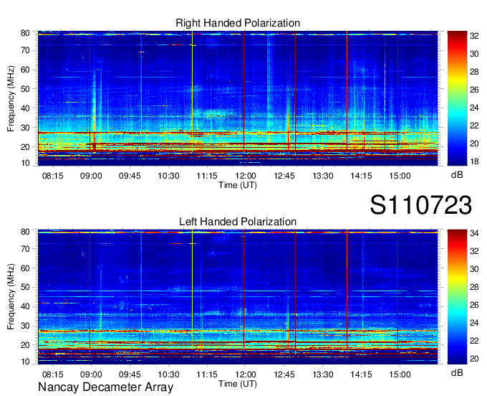Select the S110723 label

pyautogui.click(x=421, y=204)
